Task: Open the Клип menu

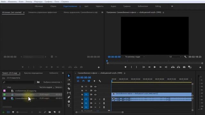Action: pyautogui.click(x=21, y=2)
